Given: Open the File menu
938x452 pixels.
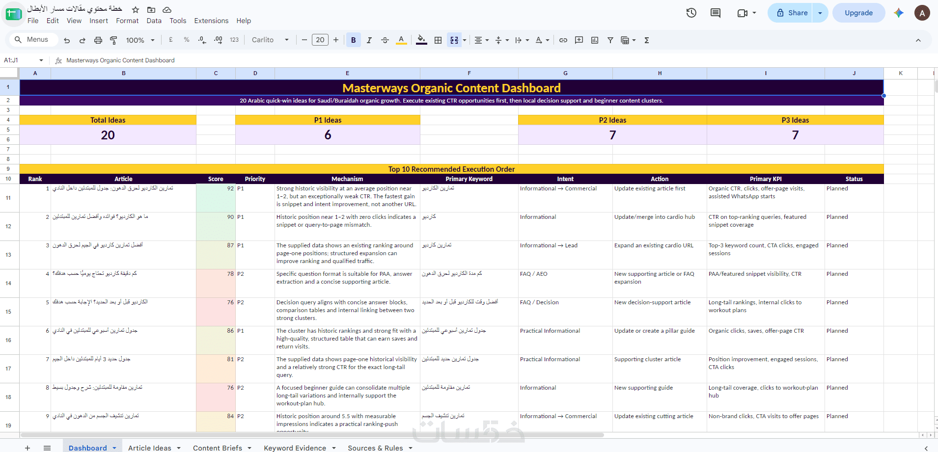Looking at the screenshot, I should 33,21.
